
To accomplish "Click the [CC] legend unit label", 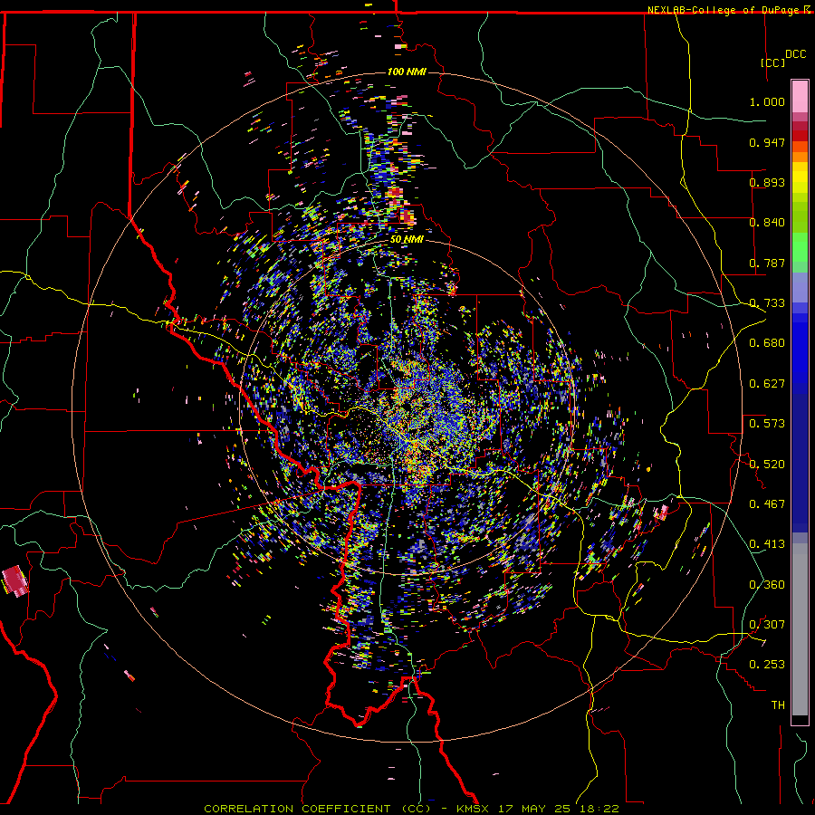I will click(772, 62).
